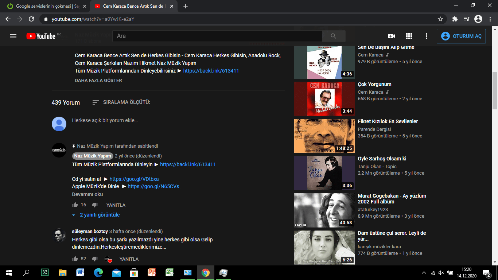Viewport: 498px width, 280px height.
Task: Show hidden system tray icons chevron
Action: click(424, 273)
